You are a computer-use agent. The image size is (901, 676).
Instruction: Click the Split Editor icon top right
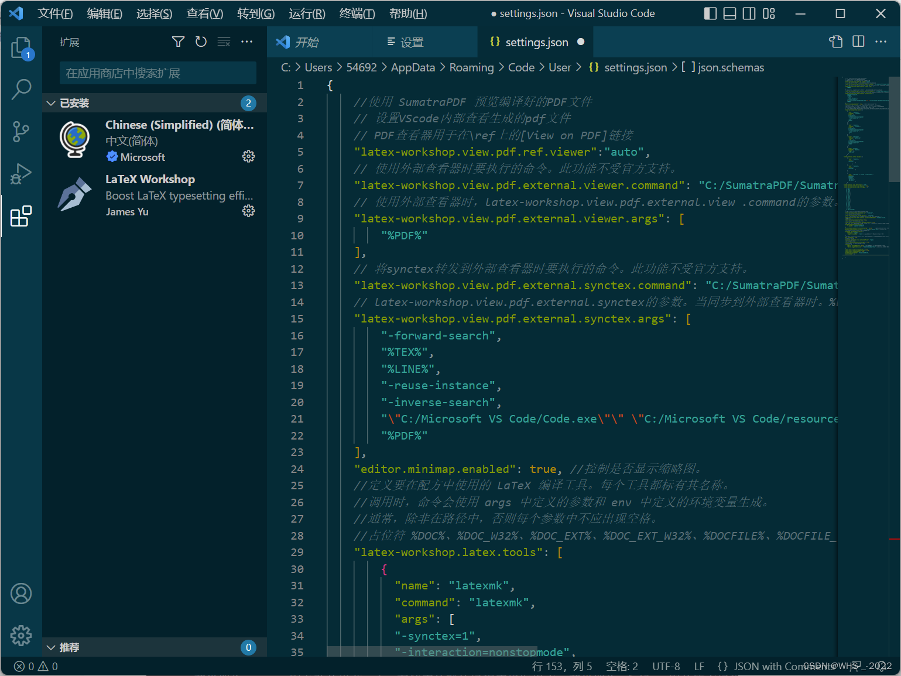coord(858,42)
